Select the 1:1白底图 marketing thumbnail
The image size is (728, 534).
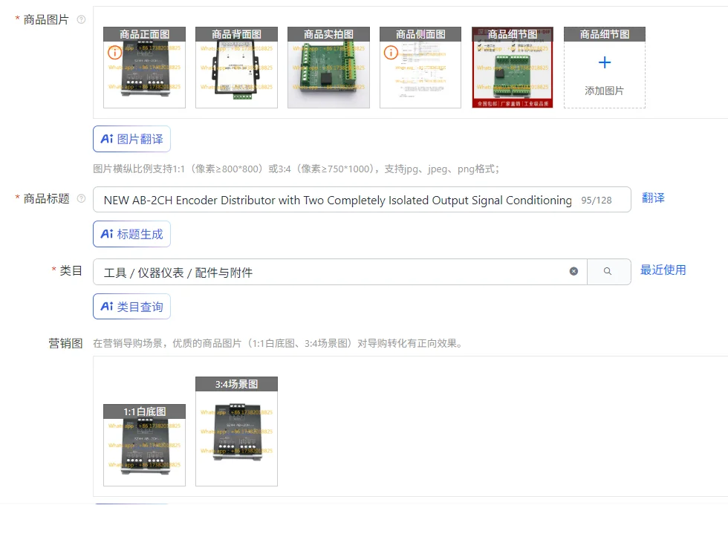click(x=144, y=445)
